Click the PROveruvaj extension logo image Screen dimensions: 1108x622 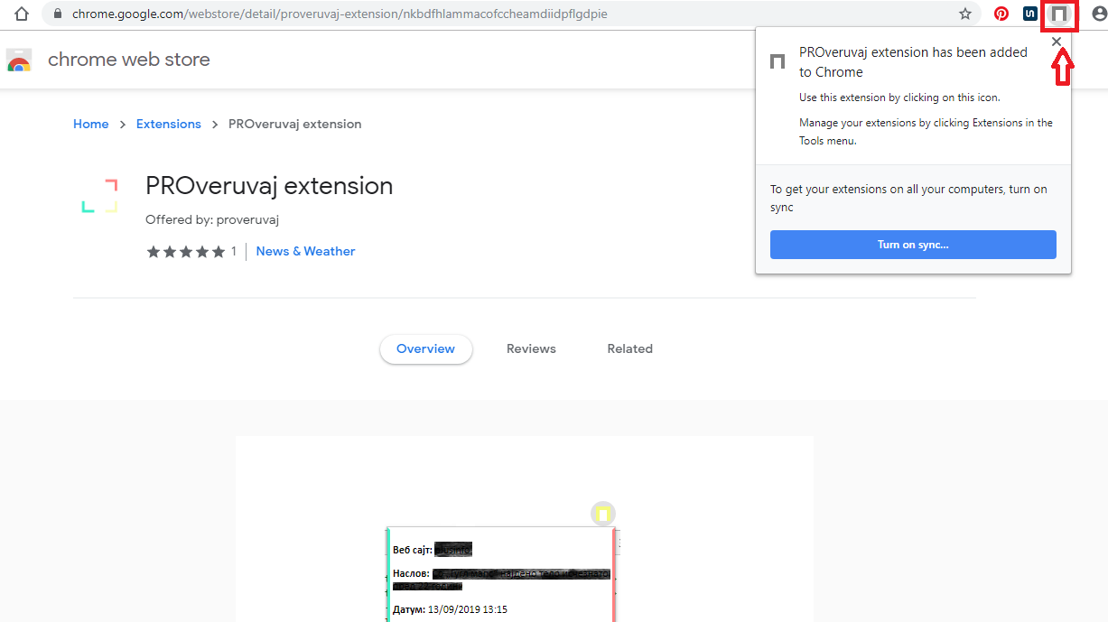[x=99, y=196]
